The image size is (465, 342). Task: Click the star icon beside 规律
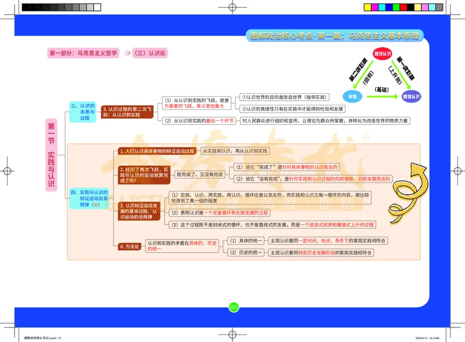96,205
